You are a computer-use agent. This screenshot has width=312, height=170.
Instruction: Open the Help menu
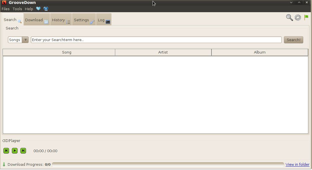29,9
